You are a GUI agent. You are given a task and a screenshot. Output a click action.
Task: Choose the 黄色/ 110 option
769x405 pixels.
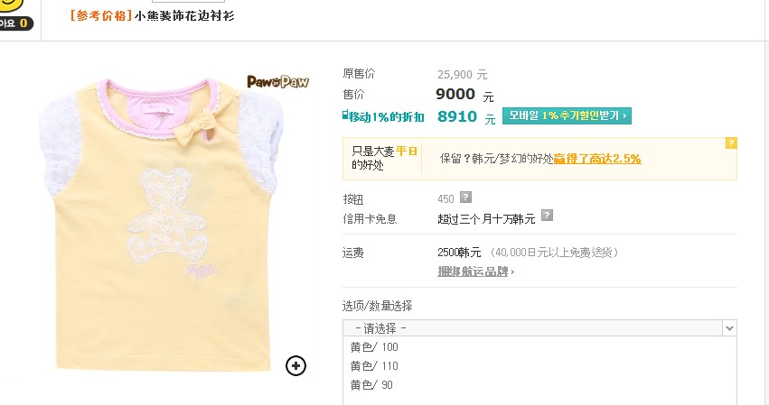tap(374, 366)
